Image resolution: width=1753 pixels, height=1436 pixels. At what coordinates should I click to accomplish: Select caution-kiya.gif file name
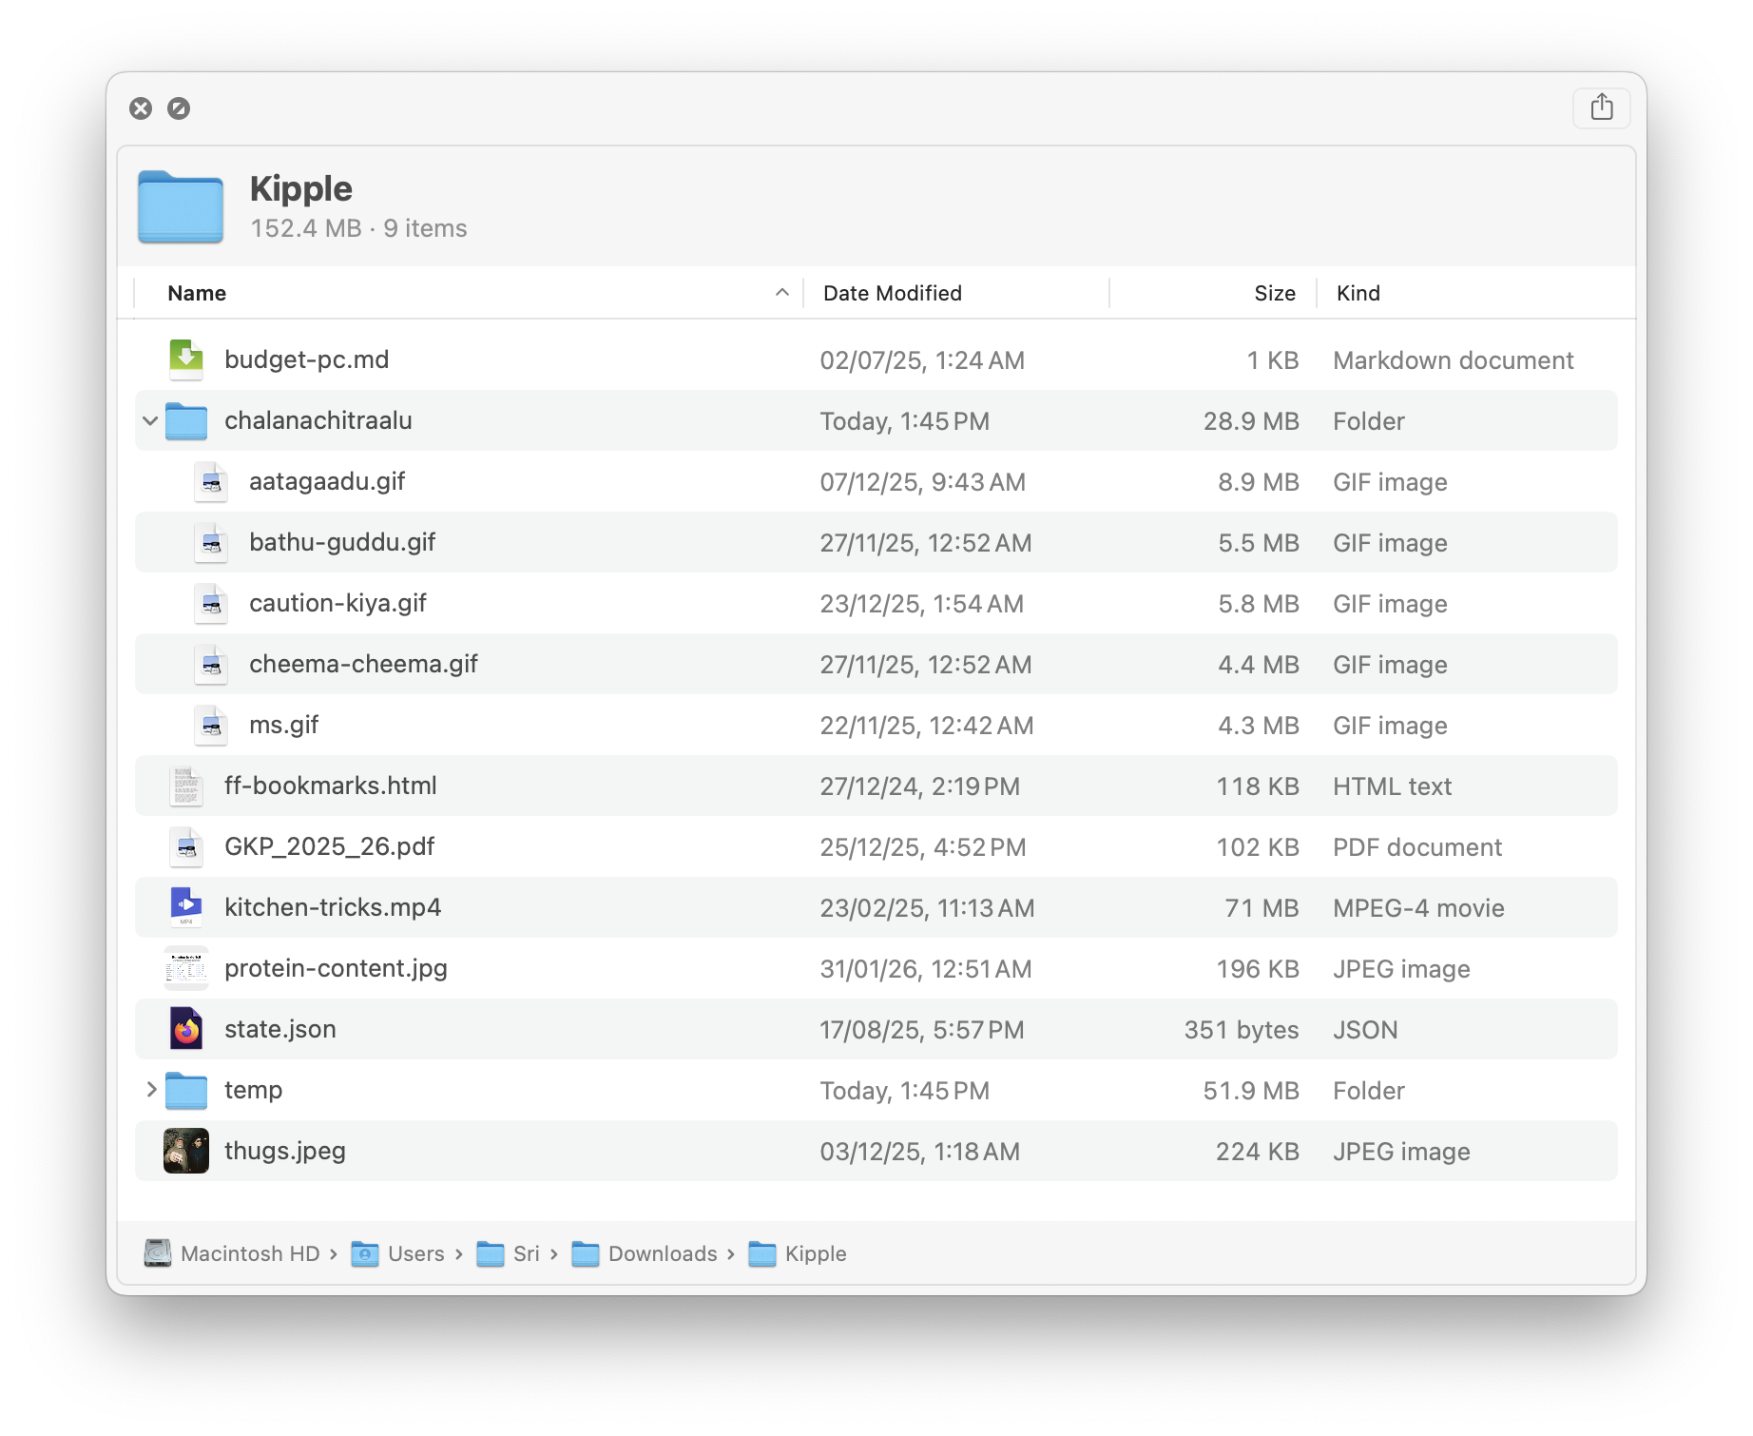point(337,603)
